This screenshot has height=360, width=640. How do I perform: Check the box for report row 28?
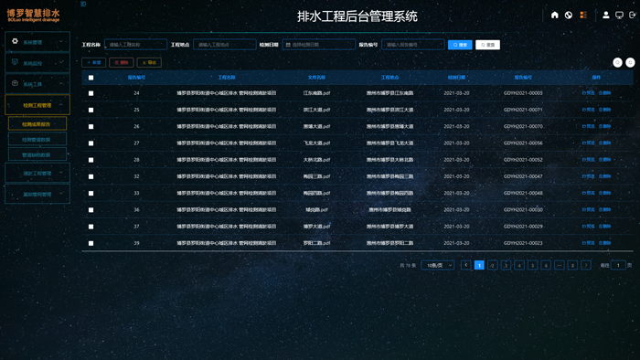pyautogui.click(x=91, y=160)
